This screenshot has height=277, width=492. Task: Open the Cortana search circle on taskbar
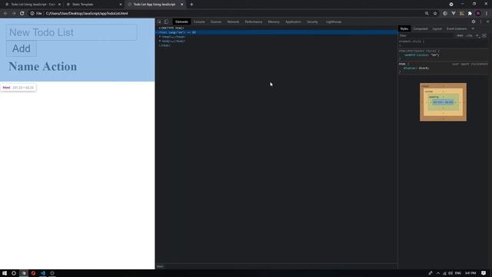[14, 273]
